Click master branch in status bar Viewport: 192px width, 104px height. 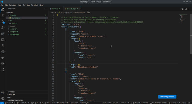[9, 103]
